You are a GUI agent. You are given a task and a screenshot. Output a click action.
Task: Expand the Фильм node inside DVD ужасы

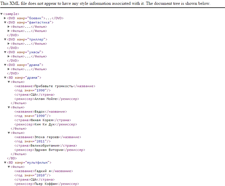(9, 56)
